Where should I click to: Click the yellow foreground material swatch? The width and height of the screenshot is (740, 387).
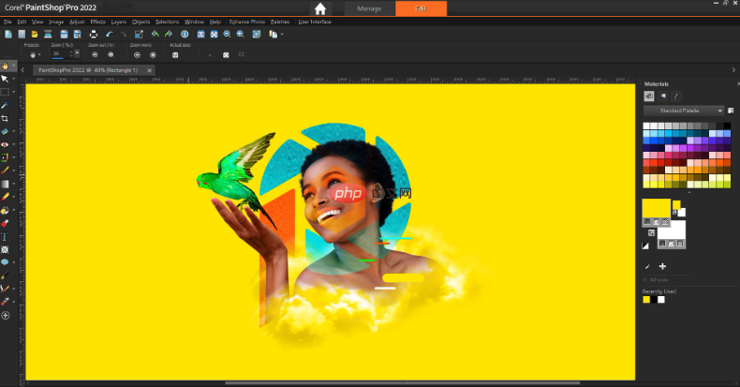[656, 208]
